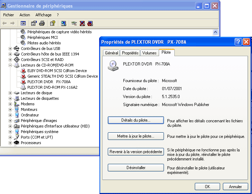252x194 pixels.
Task: Select Pilotes audio hérités item
Action: tap(44, 43)
